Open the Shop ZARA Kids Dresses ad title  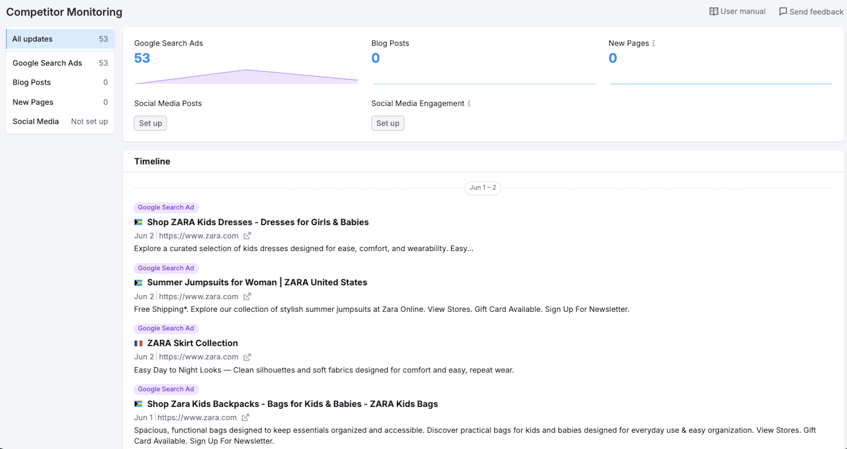(x=258, y=222)
